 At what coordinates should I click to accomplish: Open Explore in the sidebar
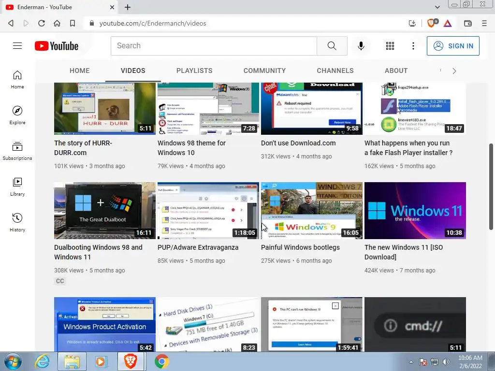(x=17, y=115)
